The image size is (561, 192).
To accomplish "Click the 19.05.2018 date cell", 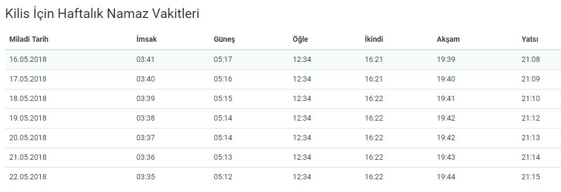I will click(x=28, y=118).
